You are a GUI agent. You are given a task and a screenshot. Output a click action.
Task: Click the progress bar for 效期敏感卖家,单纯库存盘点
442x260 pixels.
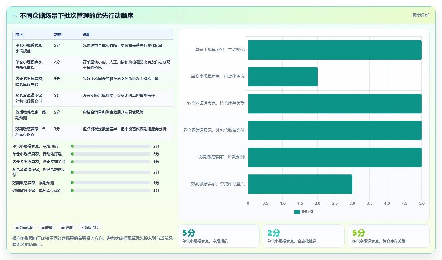pos(111,190)
